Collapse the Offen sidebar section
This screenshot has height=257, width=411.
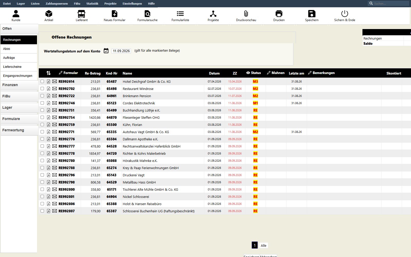19,29
